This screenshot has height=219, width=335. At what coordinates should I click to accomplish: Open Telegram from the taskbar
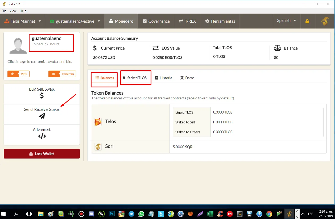point(131,214)
